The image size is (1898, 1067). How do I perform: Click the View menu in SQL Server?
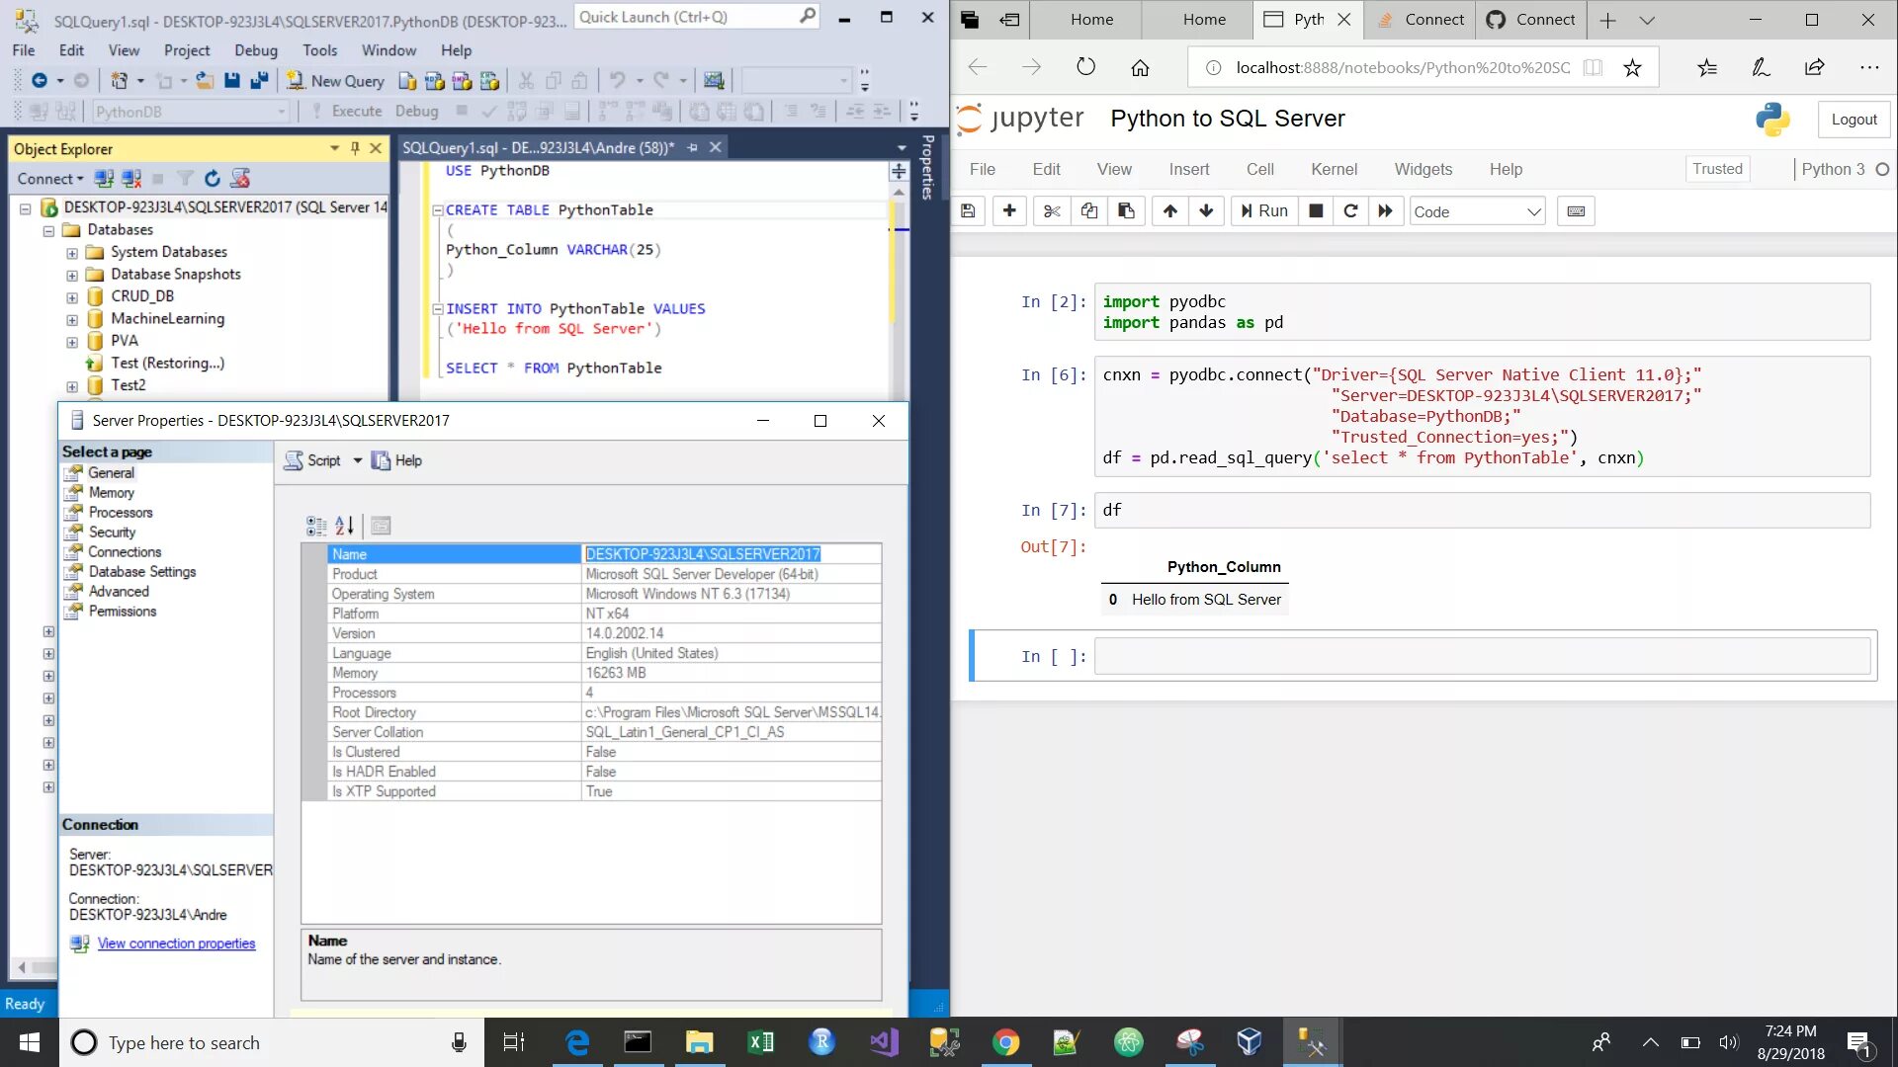(x=124, y=49)
